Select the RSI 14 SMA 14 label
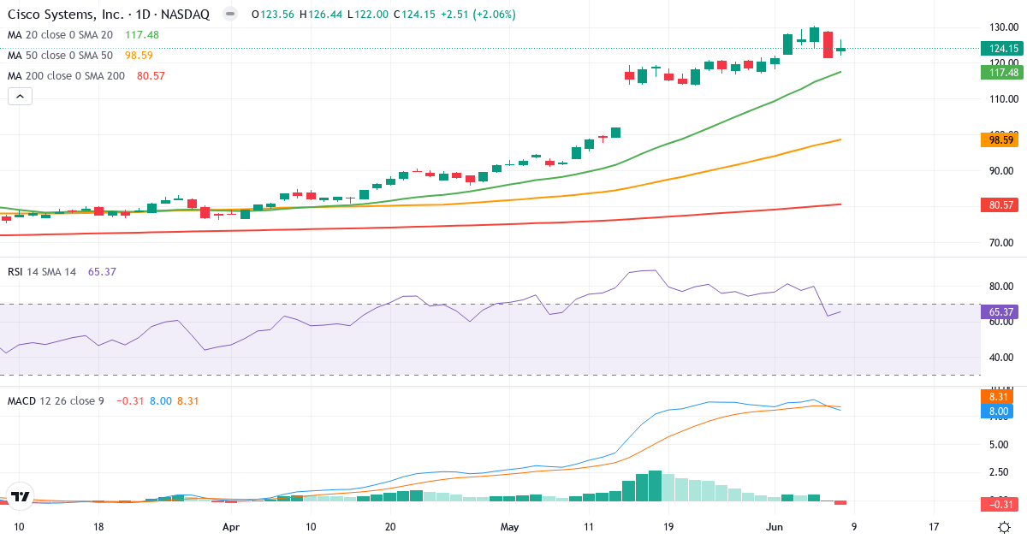The height and width of the screenshot is (539, 1027). click(42, 271)
